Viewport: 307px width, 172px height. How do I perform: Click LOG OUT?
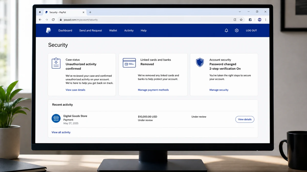pos(251,31)
